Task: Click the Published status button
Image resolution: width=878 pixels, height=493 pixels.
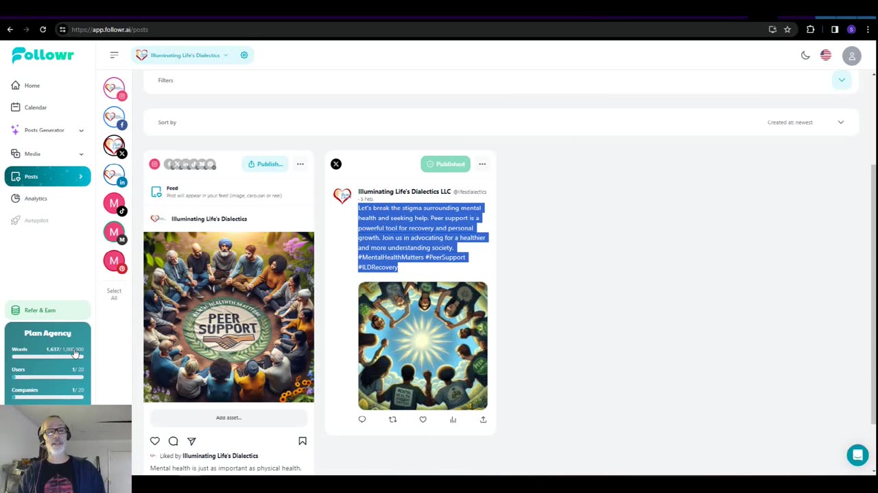Action: pyautogui.click(x=445, y=164)
